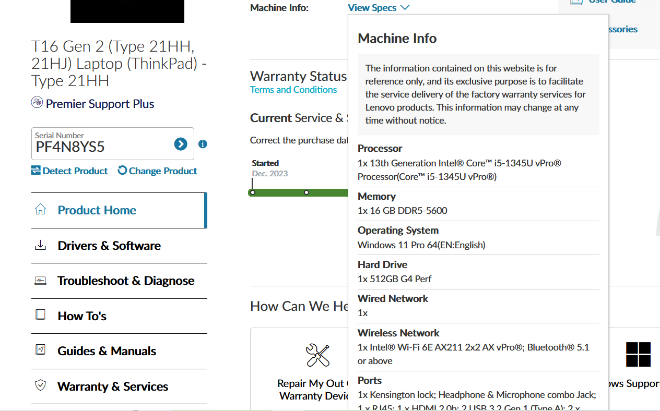Select the 'Dec. 2023' start date

click(270, 174)
